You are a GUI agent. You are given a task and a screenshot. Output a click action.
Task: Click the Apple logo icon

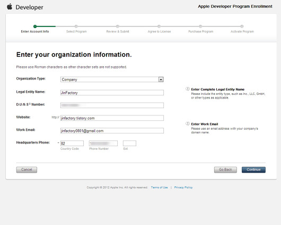coord(10,7)
